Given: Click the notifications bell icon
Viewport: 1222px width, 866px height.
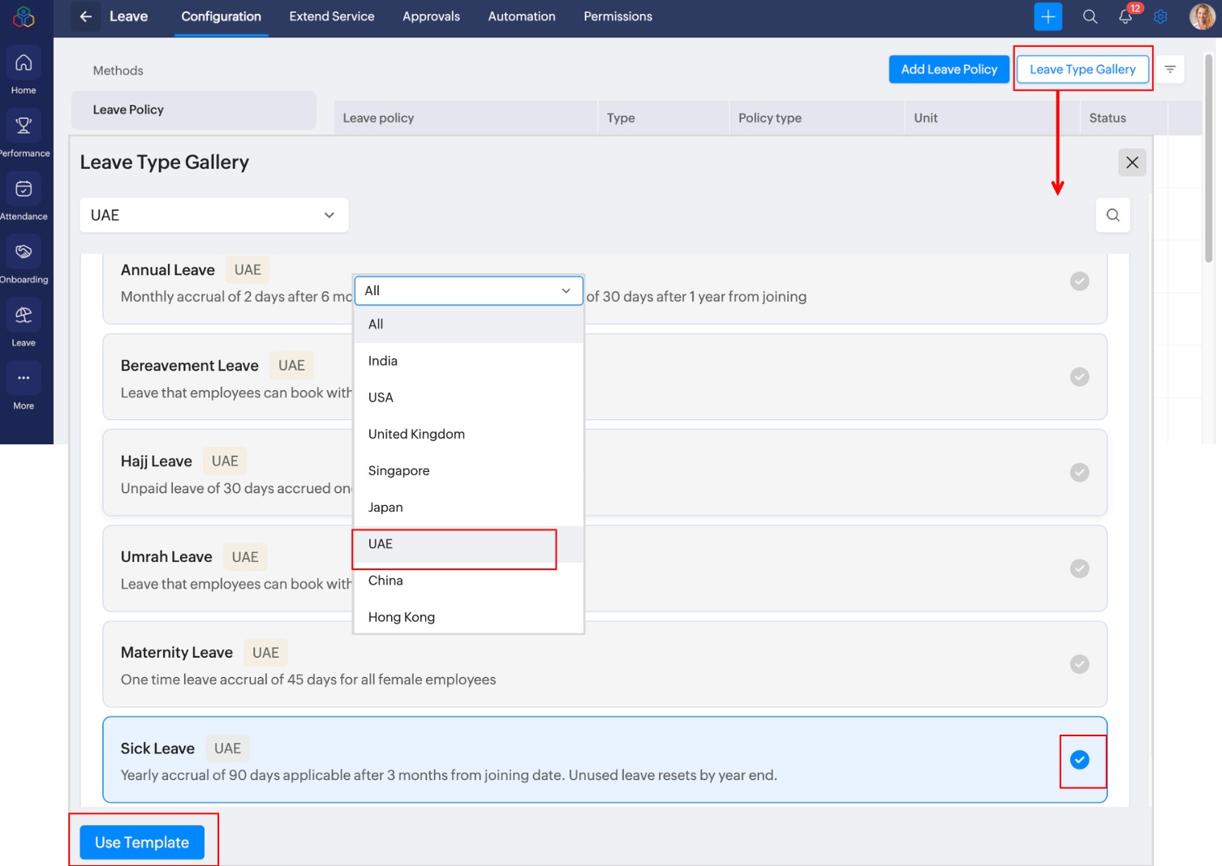Looking at the screenshot, I should (x=1125, y=17).
